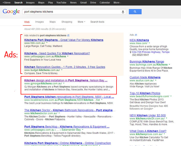
Task: Open Search tools
Action: pyautogui.click(x=97, y=22)
